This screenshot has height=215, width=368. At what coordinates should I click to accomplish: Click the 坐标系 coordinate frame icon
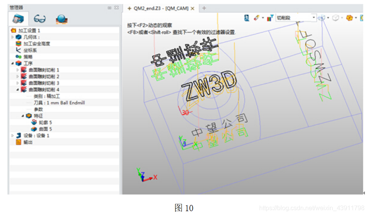(18, 50)
